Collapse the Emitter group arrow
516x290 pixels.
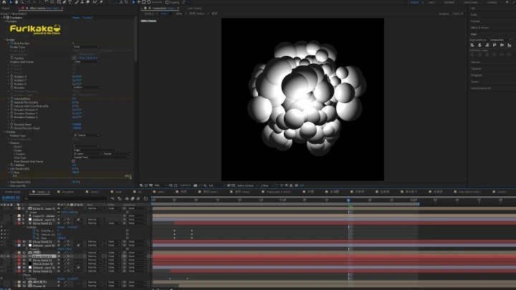(x=5, y=39)
